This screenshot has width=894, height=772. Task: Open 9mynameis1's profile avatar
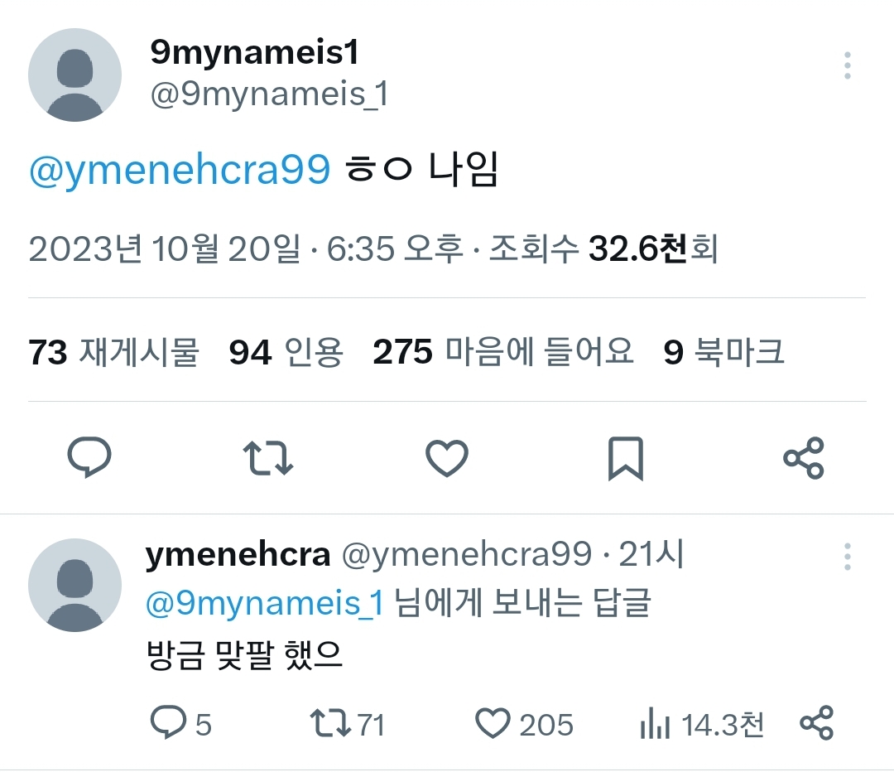pos(75,75)
